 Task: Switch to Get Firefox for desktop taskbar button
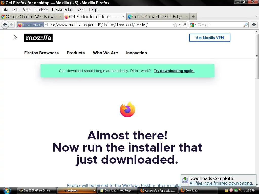(158, 190)
